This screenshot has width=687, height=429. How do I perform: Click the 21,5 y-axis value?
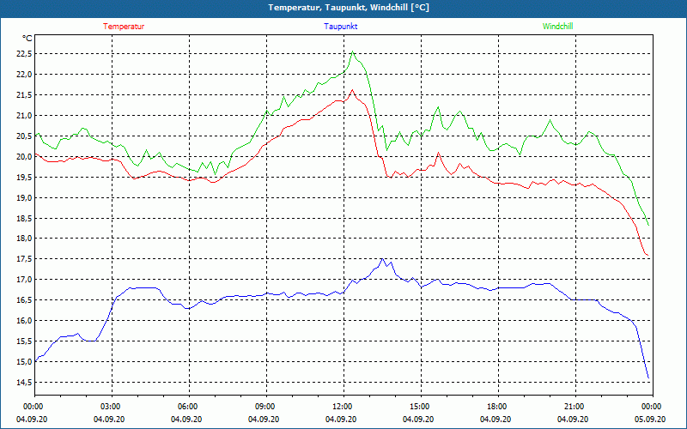pyautogui.click(x=24, y=95)
